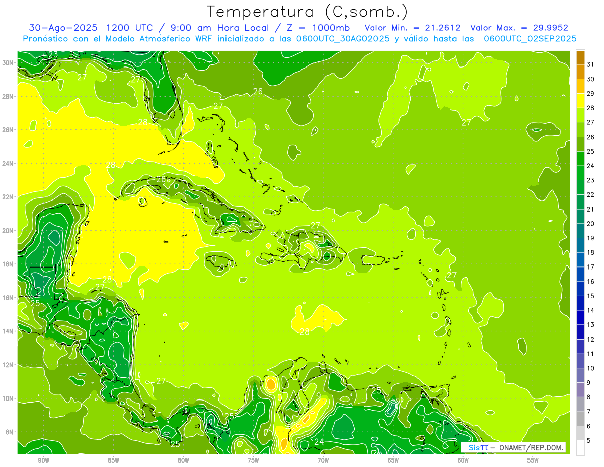Click the 24N latitude label
Image resolution: width=604 pixels, height=467 pixels.
point(9,164)
